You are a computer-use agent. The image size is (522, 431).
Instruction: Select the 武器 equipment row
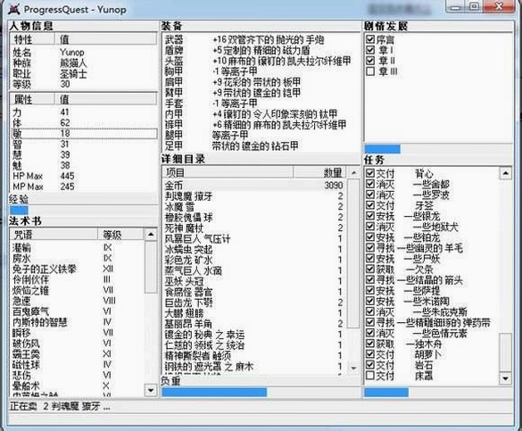point(261,40)
